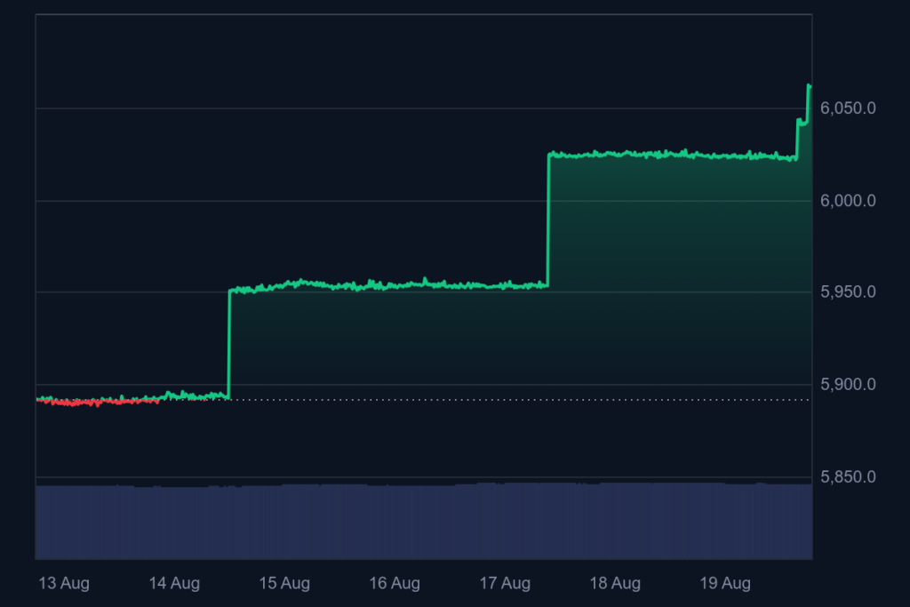
Task: Click the 18 Aug axis label
Action: coord(616,583)
